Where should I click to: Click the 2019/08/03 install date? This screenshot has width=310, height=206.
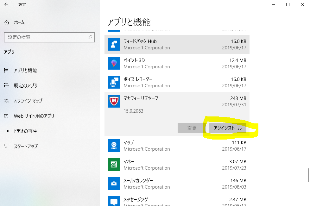[234, 187]
